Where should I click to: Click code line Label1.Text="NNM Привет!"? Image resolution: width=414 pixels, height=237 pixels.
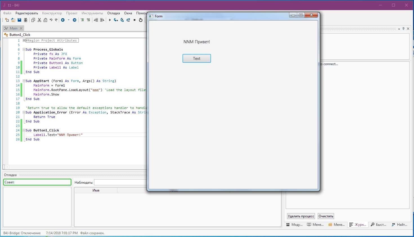click(x=58, y=135)
